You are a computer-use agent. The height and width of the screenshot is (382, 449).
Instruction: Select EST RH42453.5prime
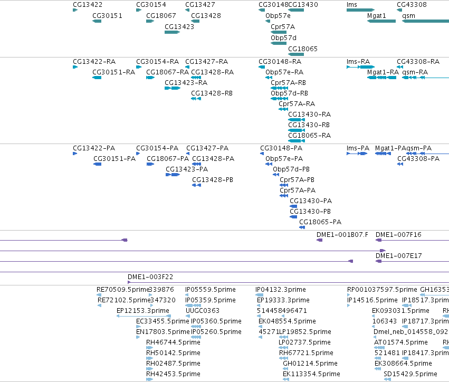149,379
